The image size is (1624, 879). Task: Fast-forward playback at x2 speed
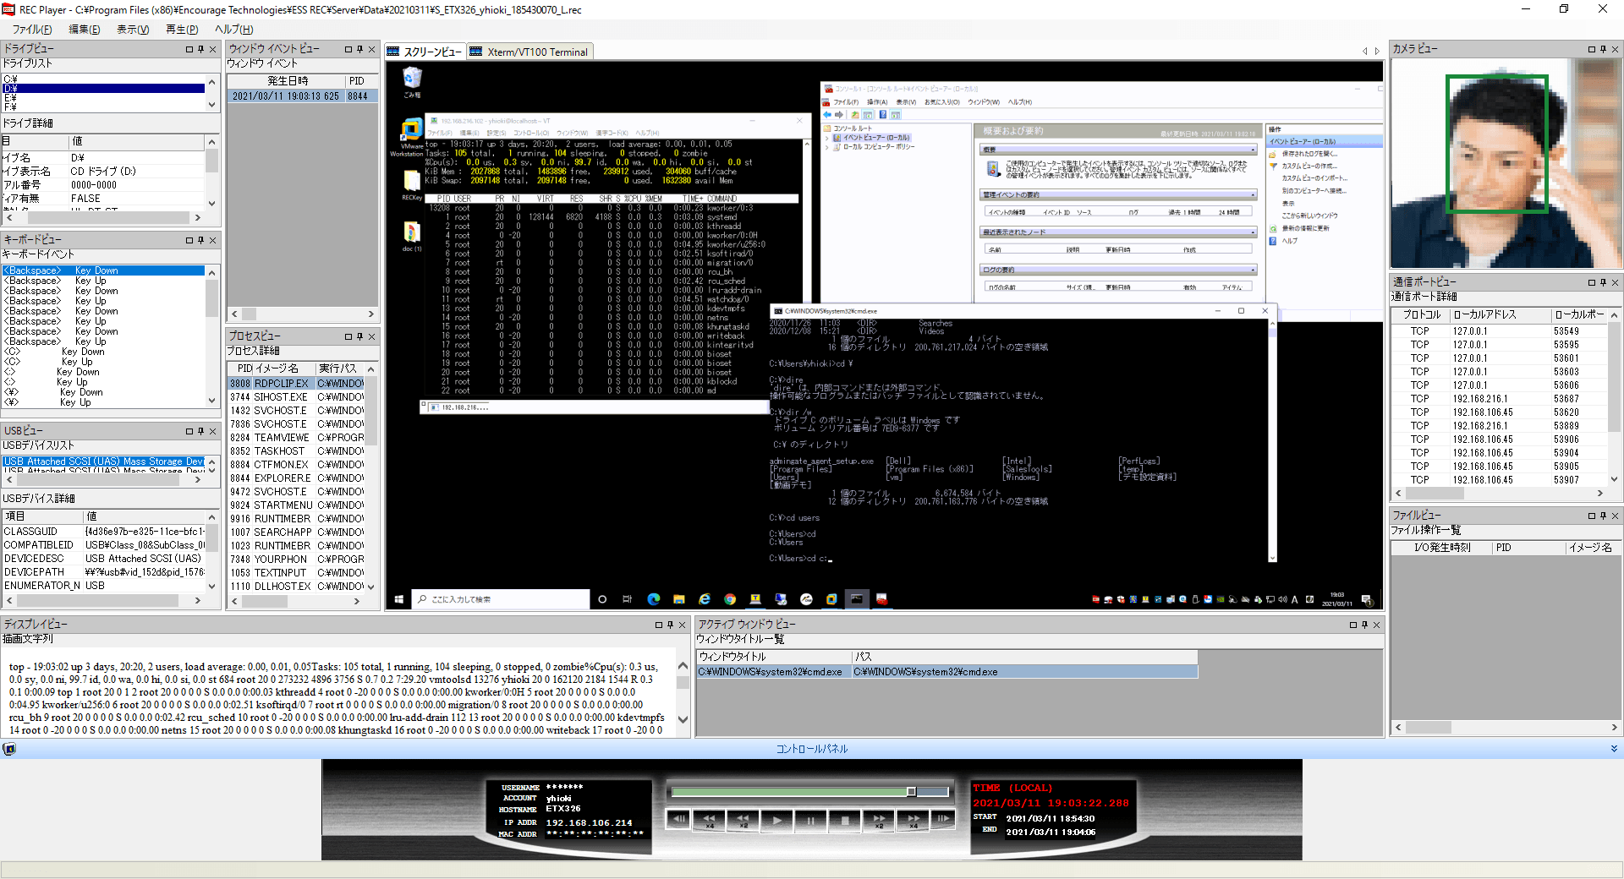[879, 819]
